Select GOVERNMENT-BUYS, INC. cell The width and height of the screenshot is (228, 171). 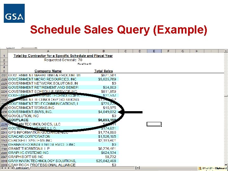pos(48,112)
